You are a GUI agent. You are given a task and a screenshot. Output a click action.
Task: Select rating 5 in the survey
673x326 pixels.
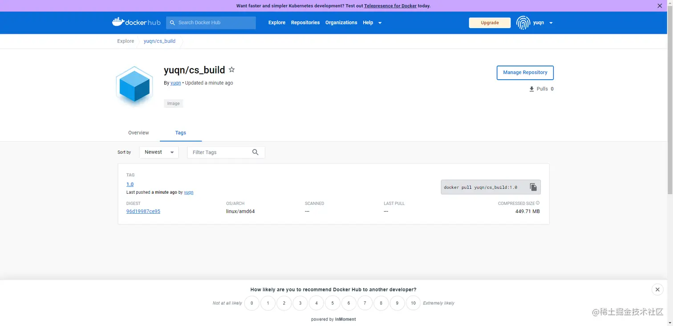(332, 303)
